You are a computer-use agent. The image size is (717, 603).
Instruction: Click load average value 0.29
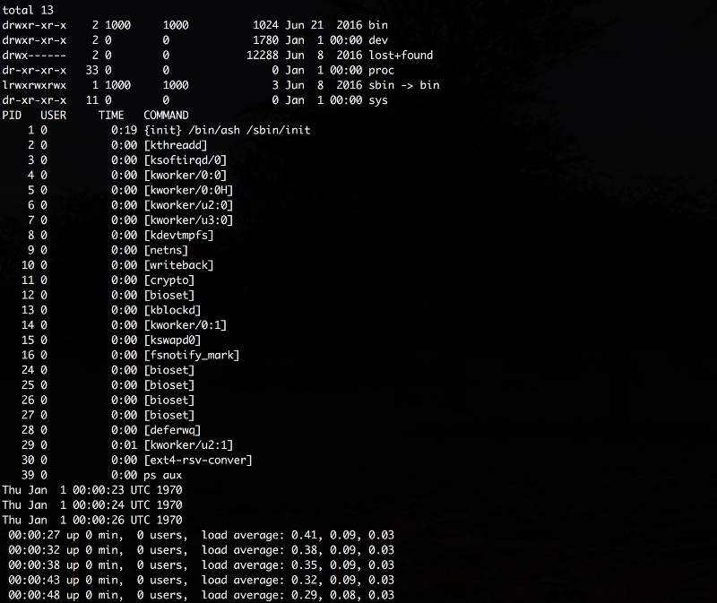304,595
